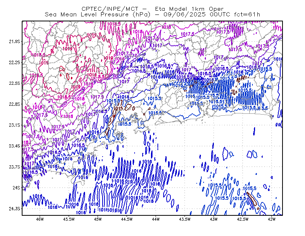The image size is (305, 236).
Task: Click the 23.4S latitude axis label
Action: point(14,146)
